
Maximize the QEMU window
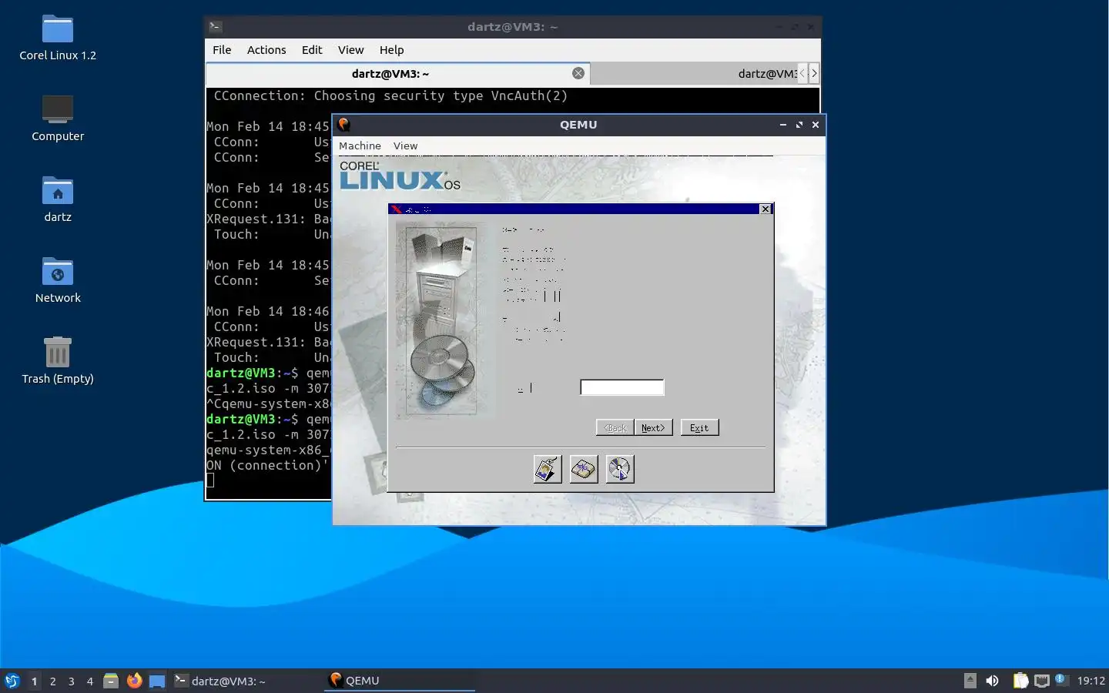click(x=799, y=125)
